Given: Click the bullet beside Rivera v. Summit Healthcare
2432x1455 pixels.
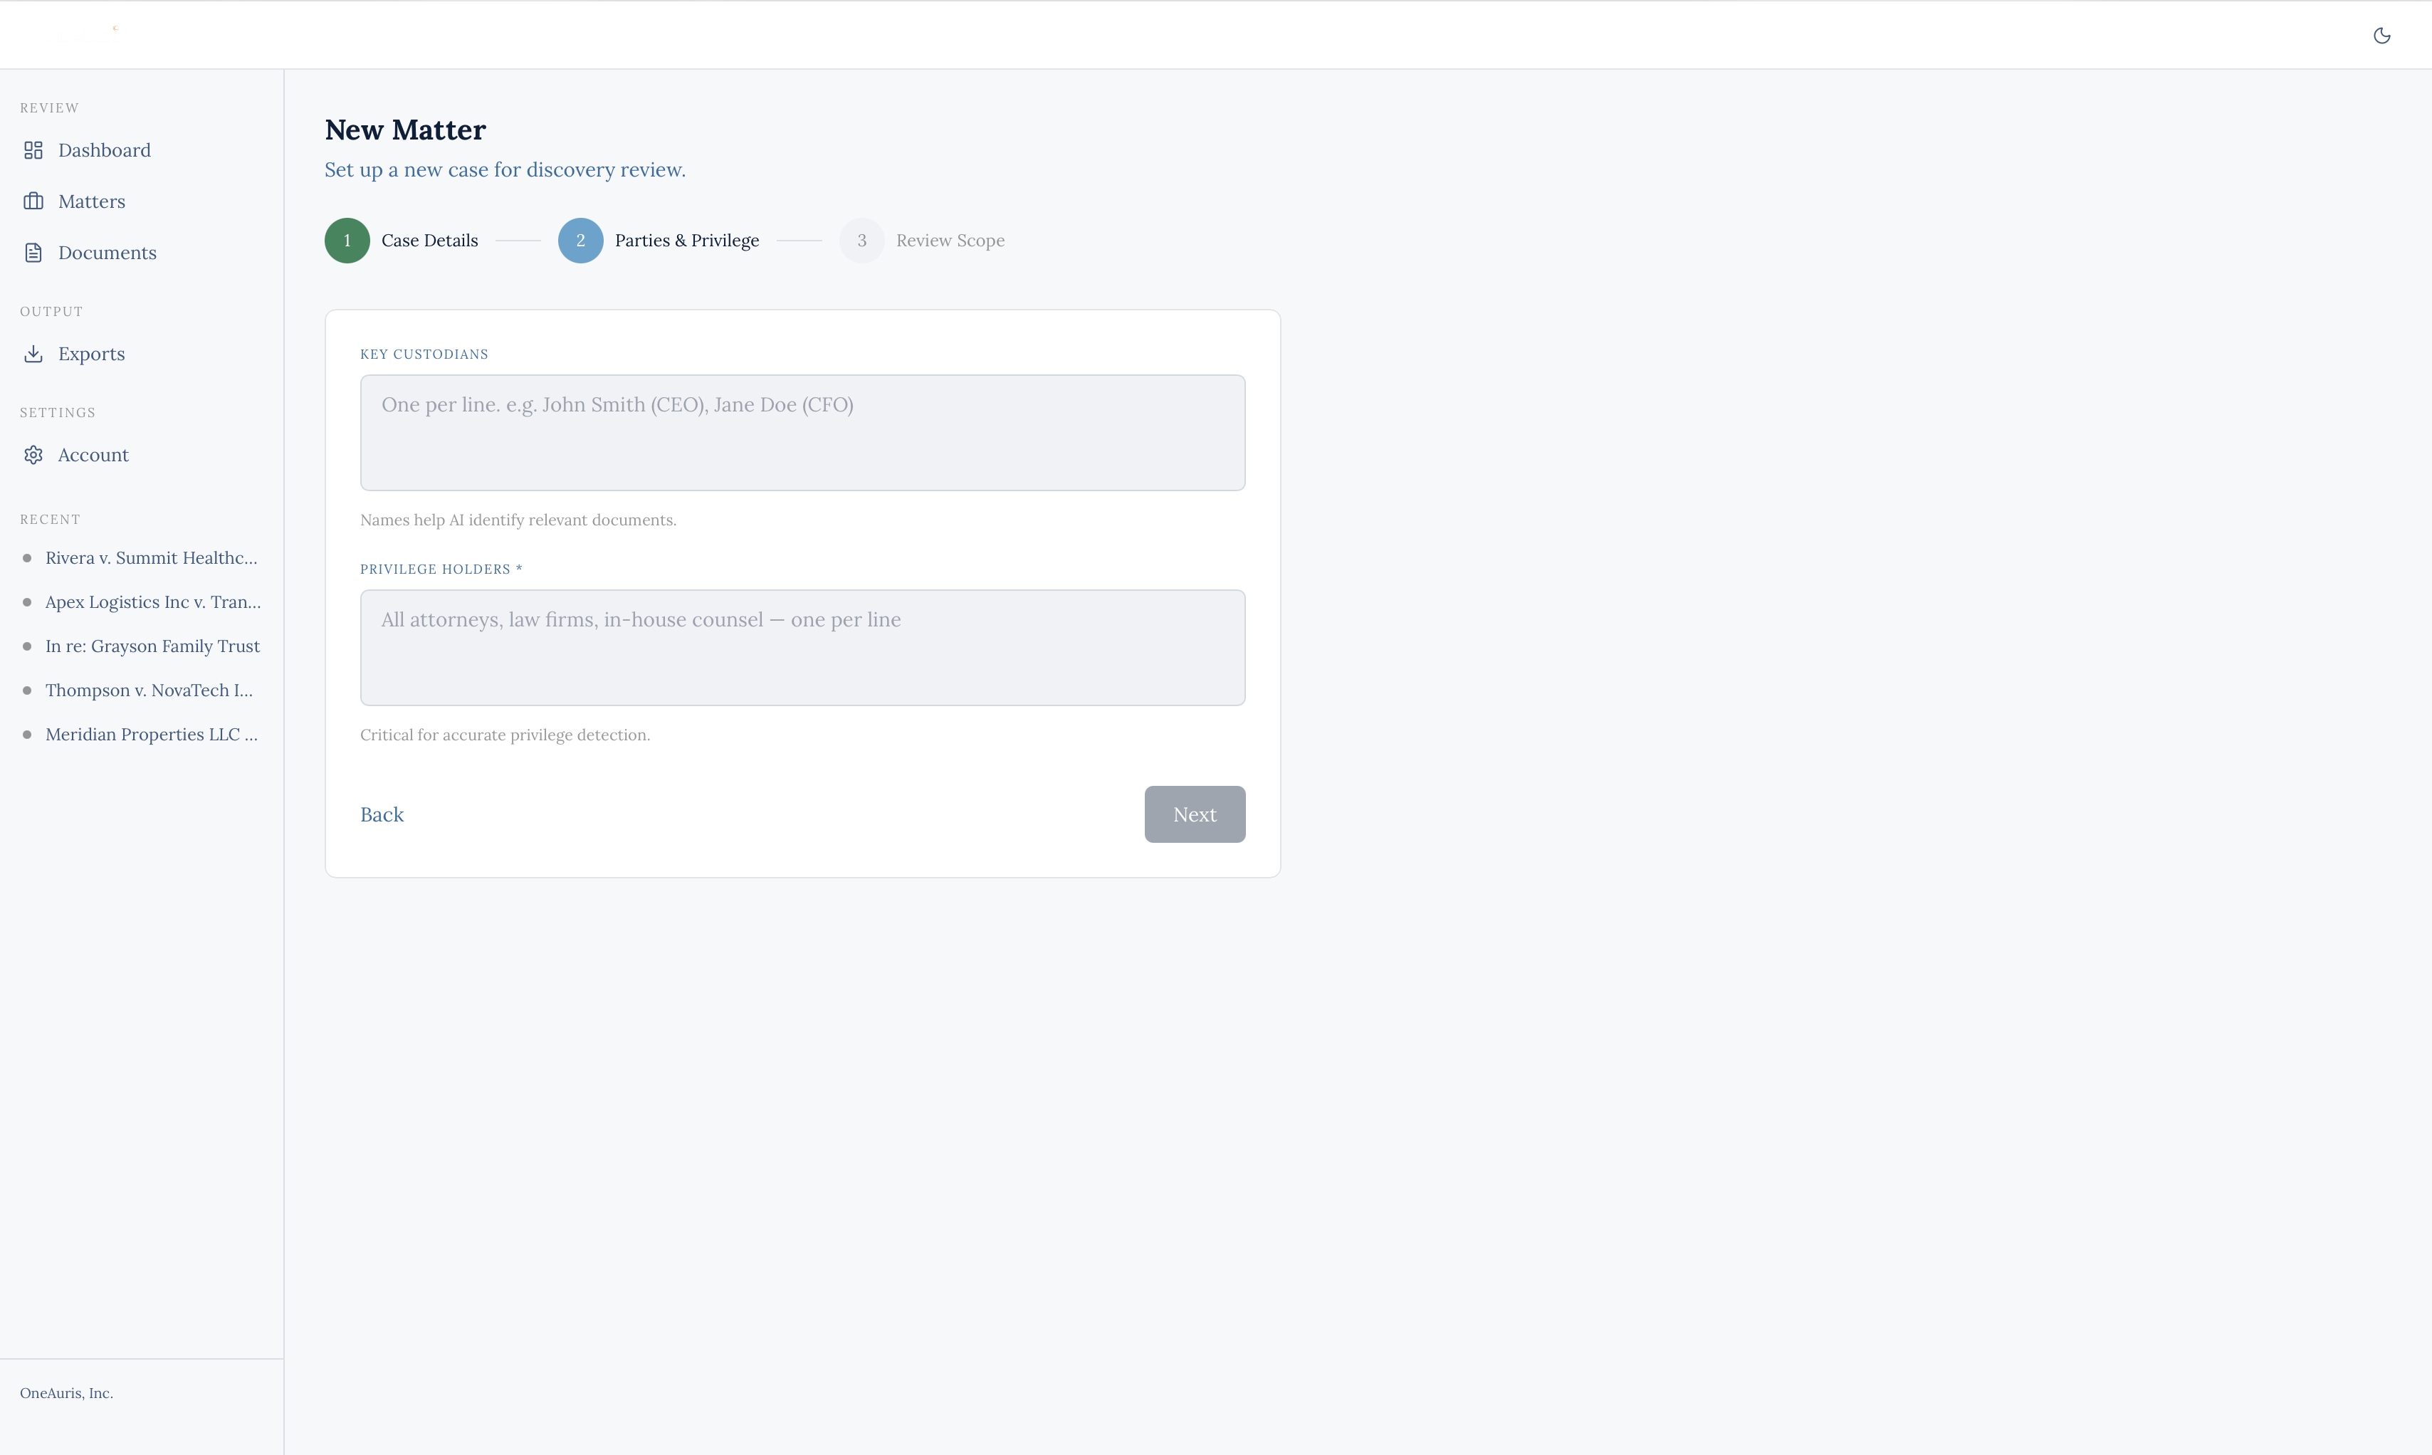Looking at the screenshot, I should 26,557.
